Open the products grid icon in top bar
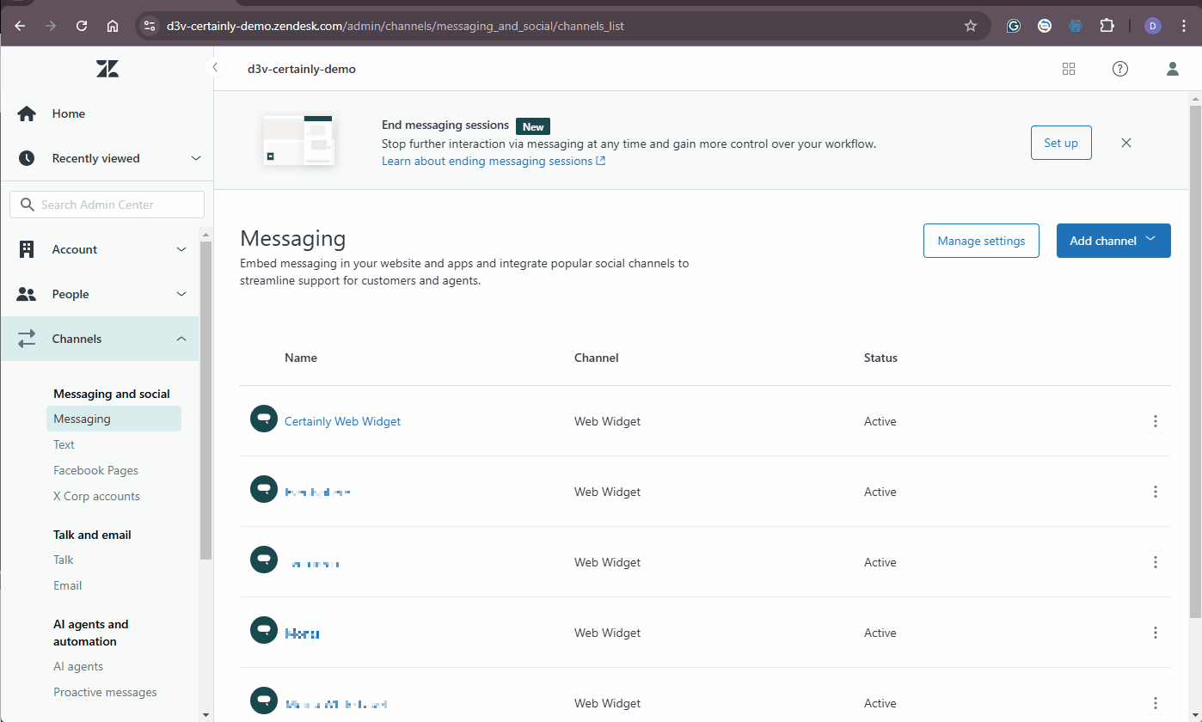1202x722 pixels. click(x=1068, y=69)
